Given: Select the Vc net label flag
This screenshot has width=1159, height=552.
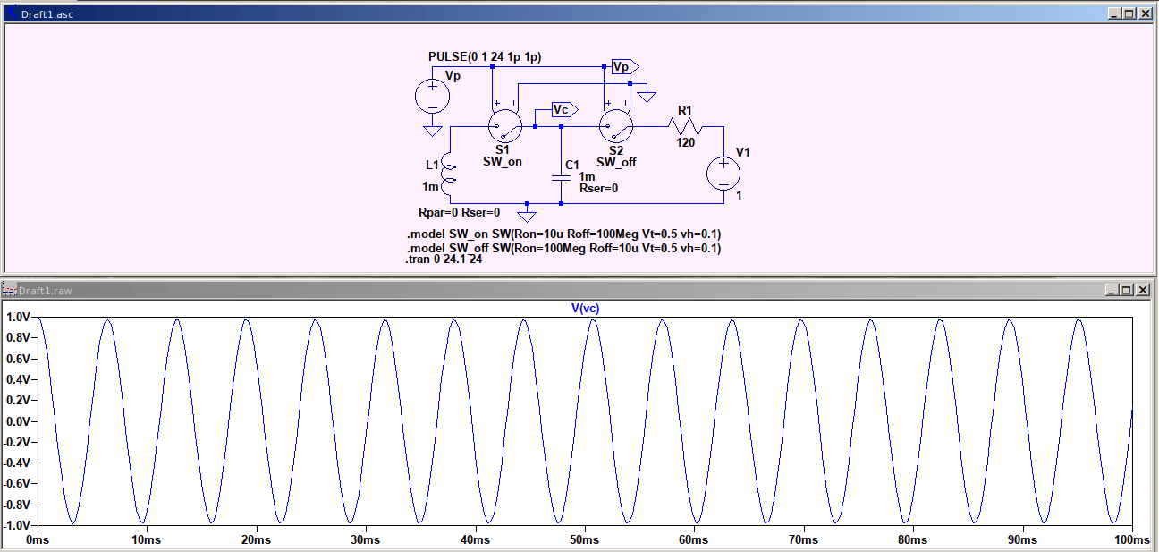Looking at the screenshot, I should coord(562,109).
